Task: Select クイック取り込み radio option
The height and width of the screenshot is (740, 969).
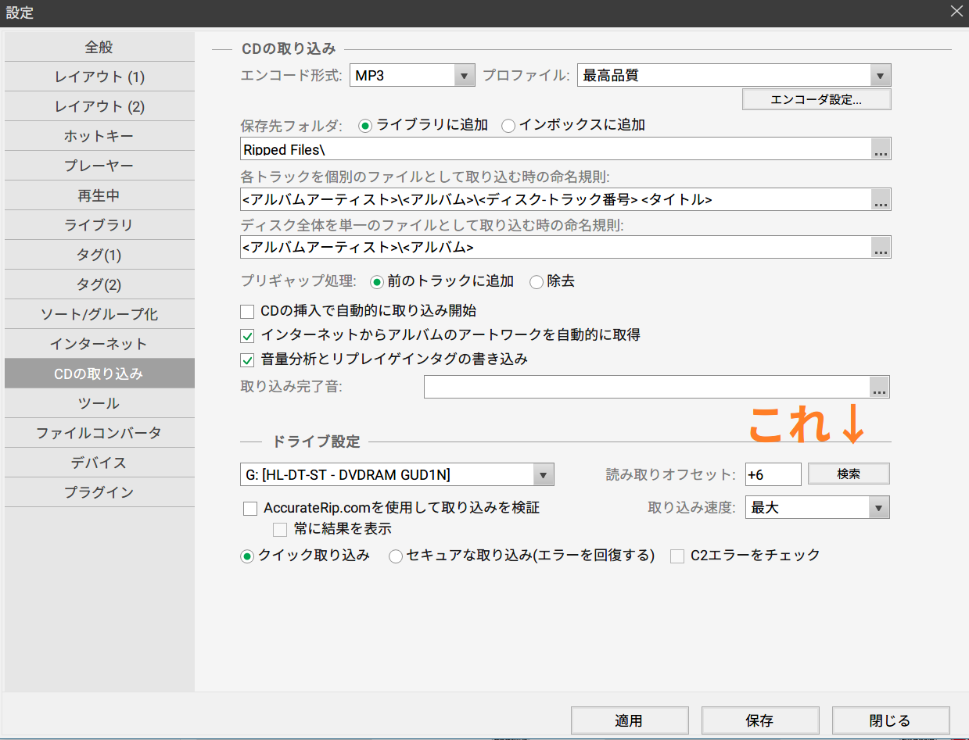Action: coord(305,556)
